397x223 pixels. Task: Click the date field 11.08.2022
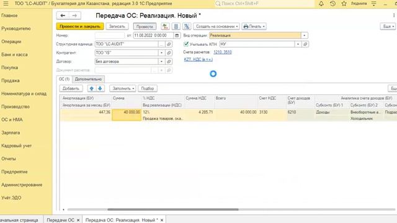153,35
